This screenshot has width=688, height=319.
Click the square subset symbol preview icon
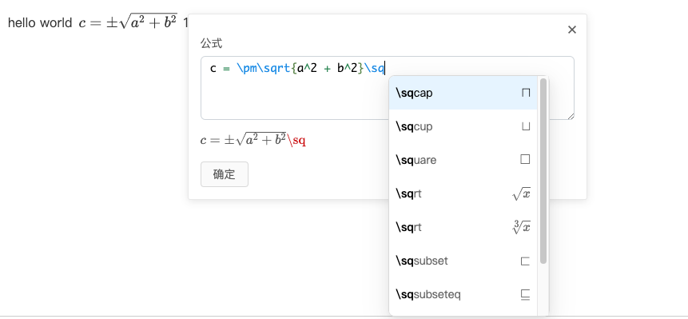point(525,261)
